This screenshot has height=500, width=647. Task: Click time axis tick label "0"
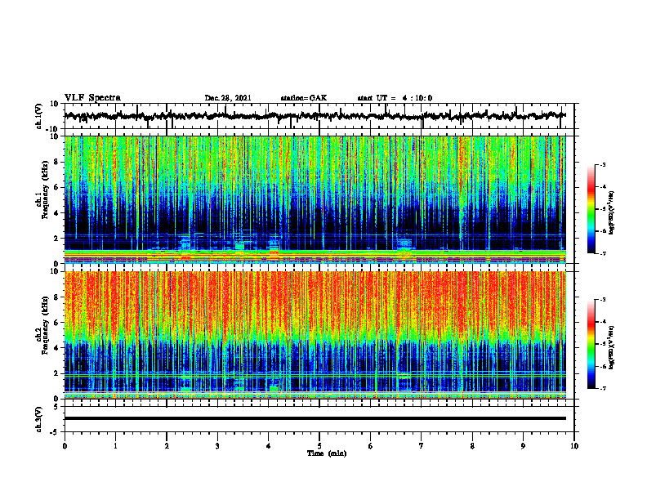click(65, 446)
